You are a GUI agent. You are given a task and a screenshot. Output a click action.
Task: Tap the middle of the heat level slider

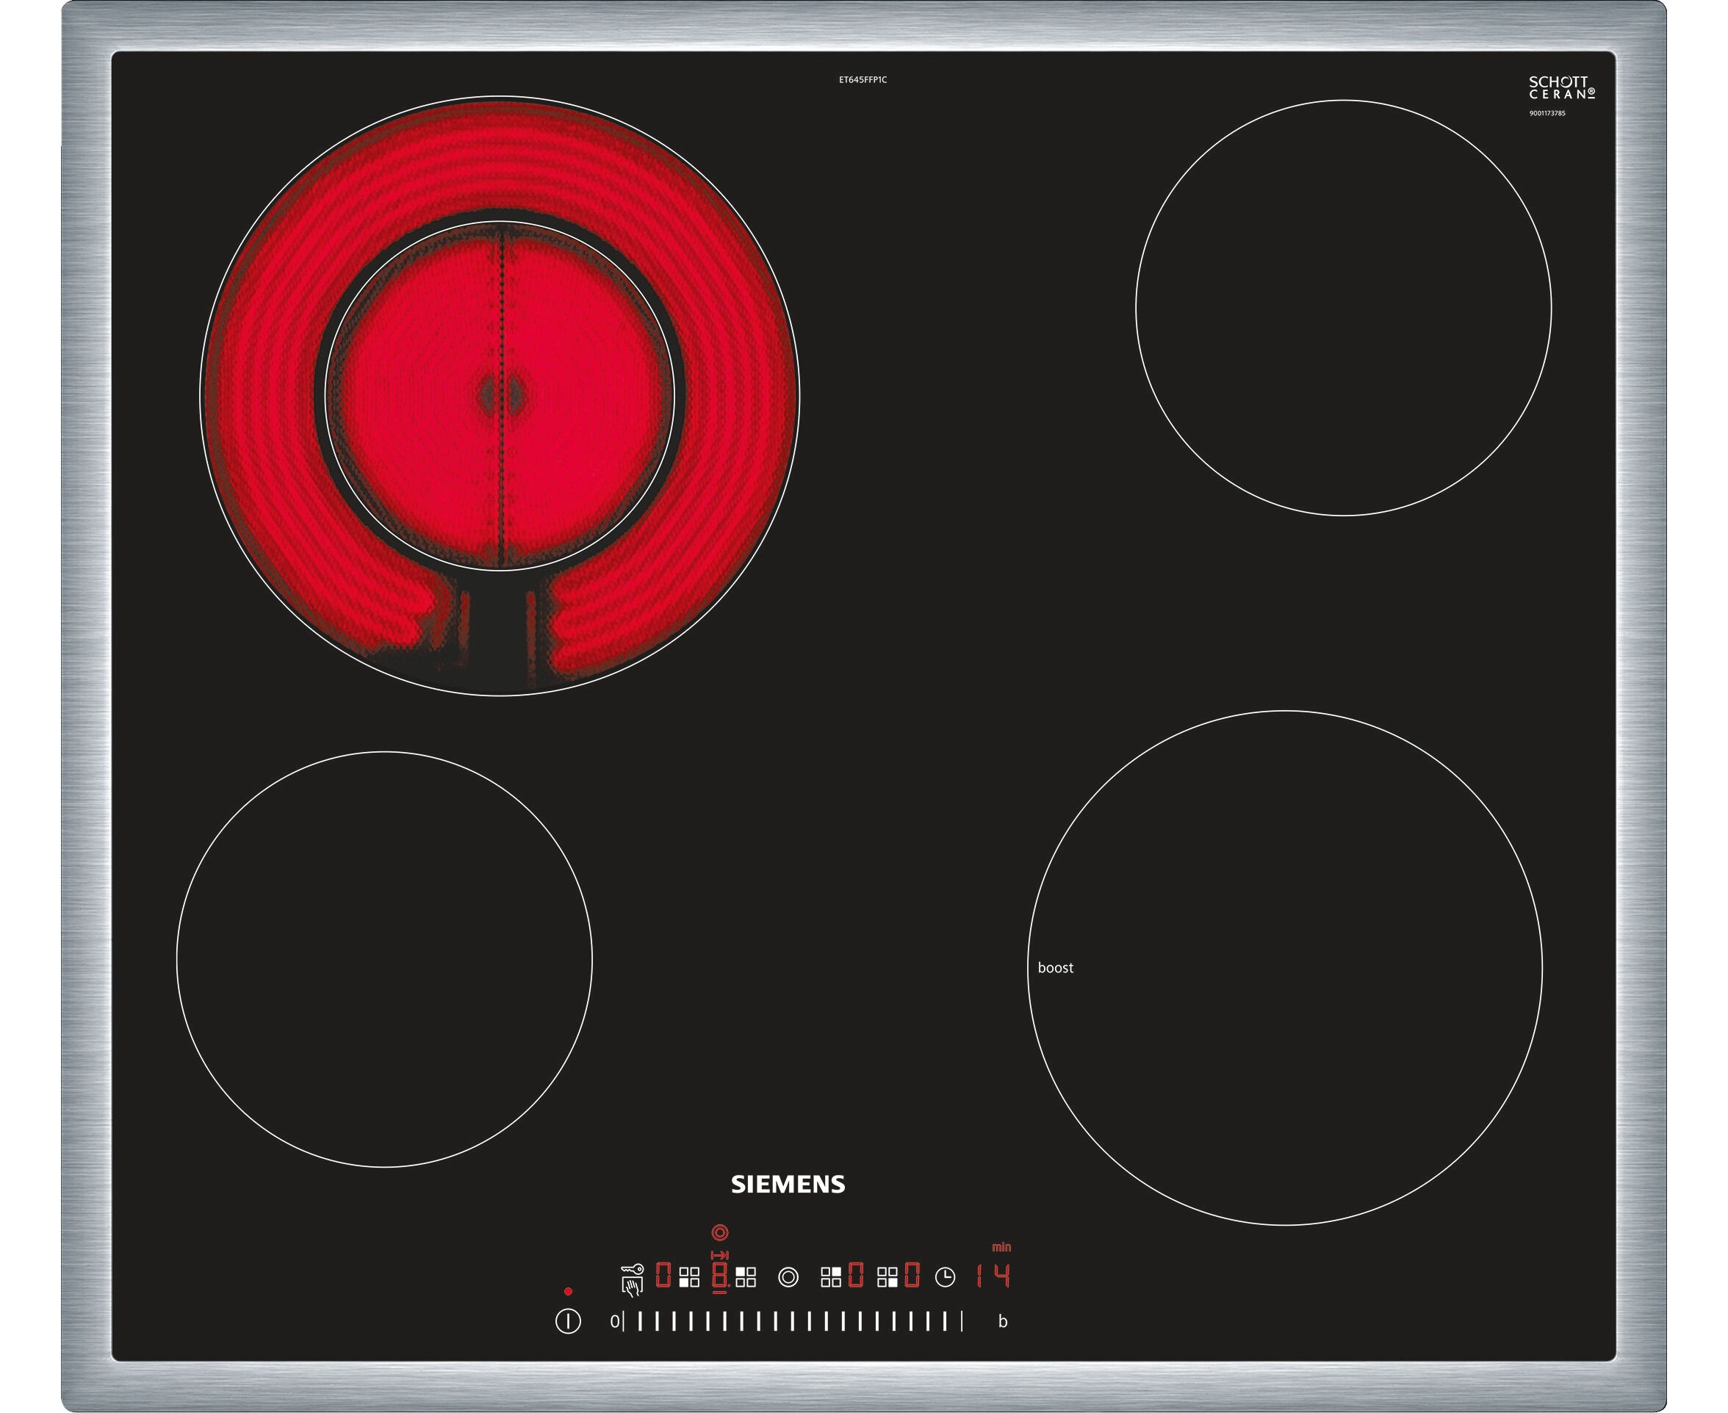point(793,1322)
